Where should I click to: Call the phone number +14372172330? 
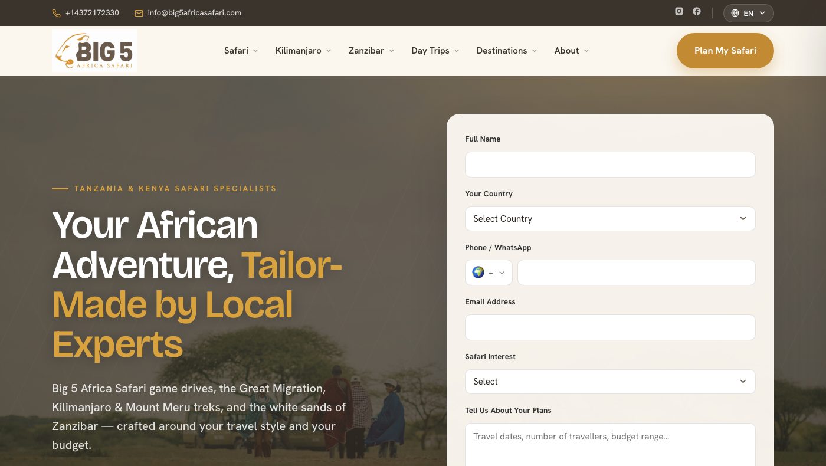point(92,13)
